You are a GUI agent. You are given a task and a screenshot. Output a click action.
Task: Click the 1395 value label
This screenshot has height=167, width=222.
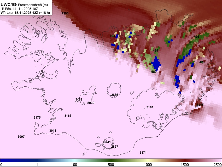[65, 13]
